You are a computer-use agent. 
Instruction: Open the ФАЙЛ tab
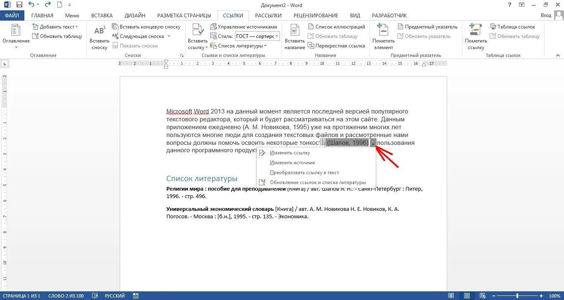(x=12, y=15)
